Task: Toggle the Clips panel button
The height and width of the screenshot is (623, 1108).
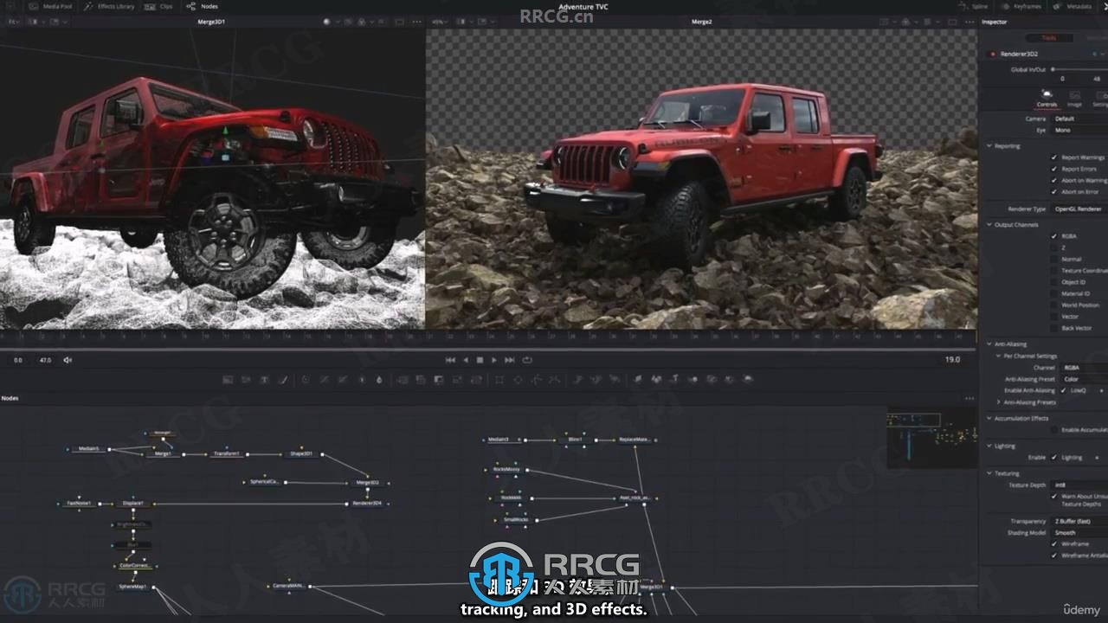Action: pyautogui.click(x=159, y=6)
